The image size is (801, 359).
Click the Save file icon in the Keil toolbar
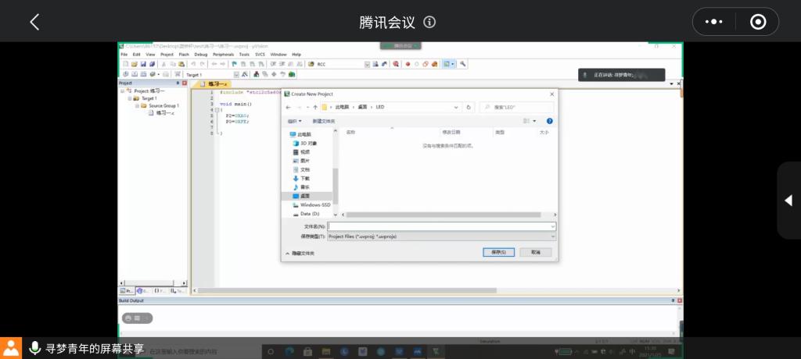click(x=143, y=64)
